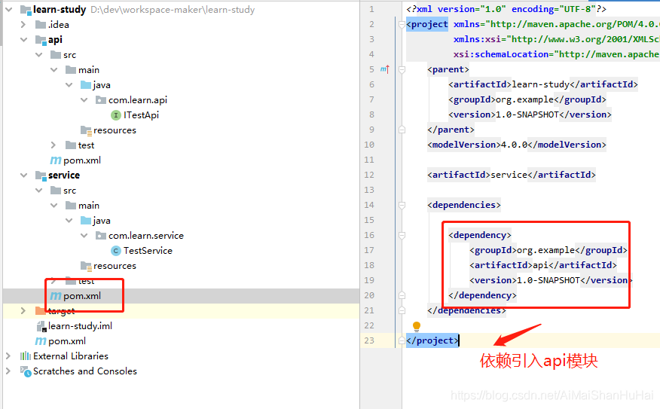Click the learn-study project folder icon
Screen dimensions: 660x409
pyautogui.click(x=26, y=10)
